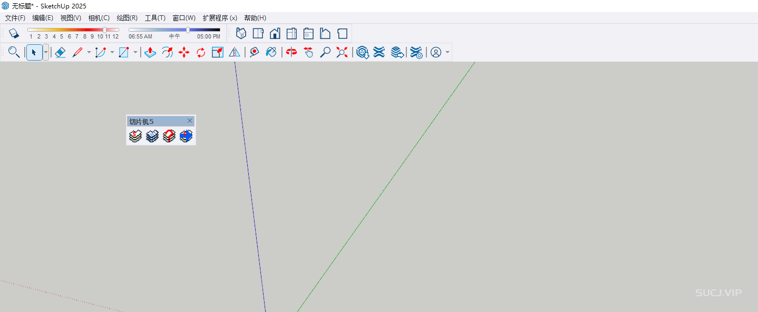Open the Select tool dropdown arrow
The image size is (758, 312).
point(46,52)
